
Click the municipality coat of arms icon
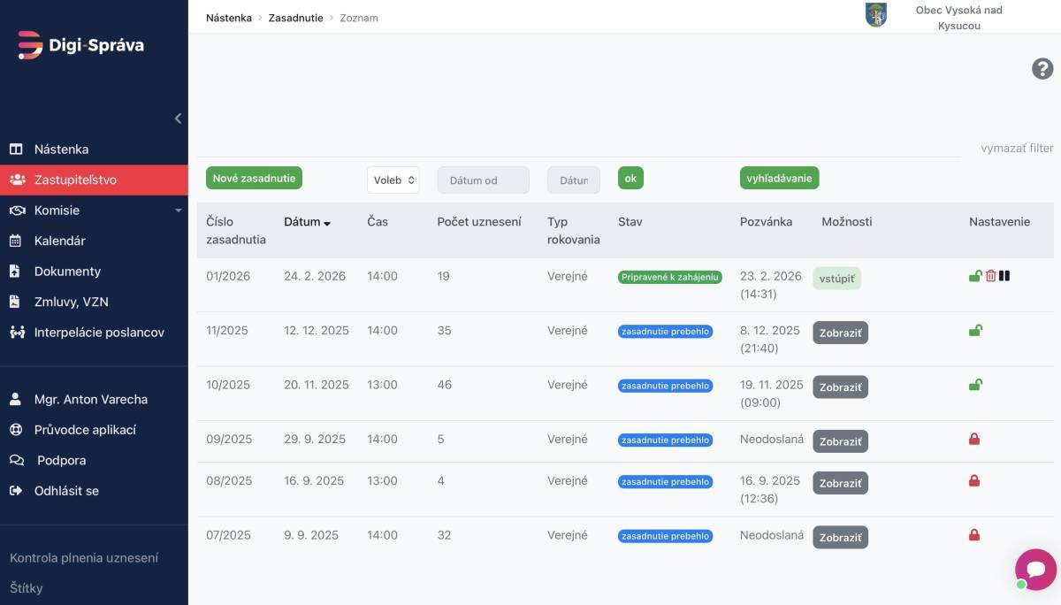pos(876,15)
